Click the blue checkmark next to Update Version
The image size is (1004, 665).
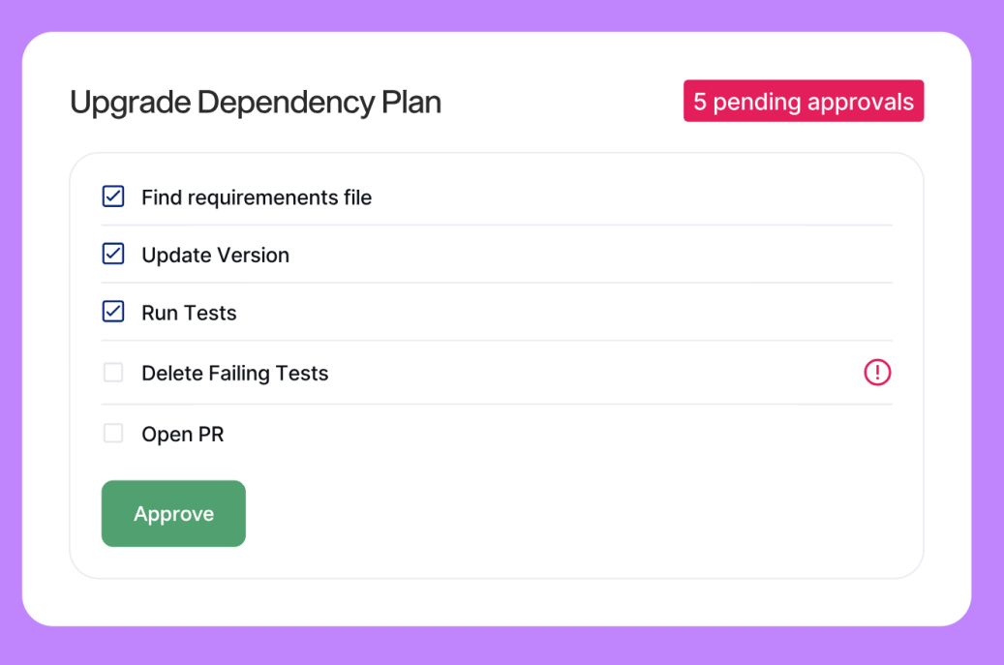[113, 255]
